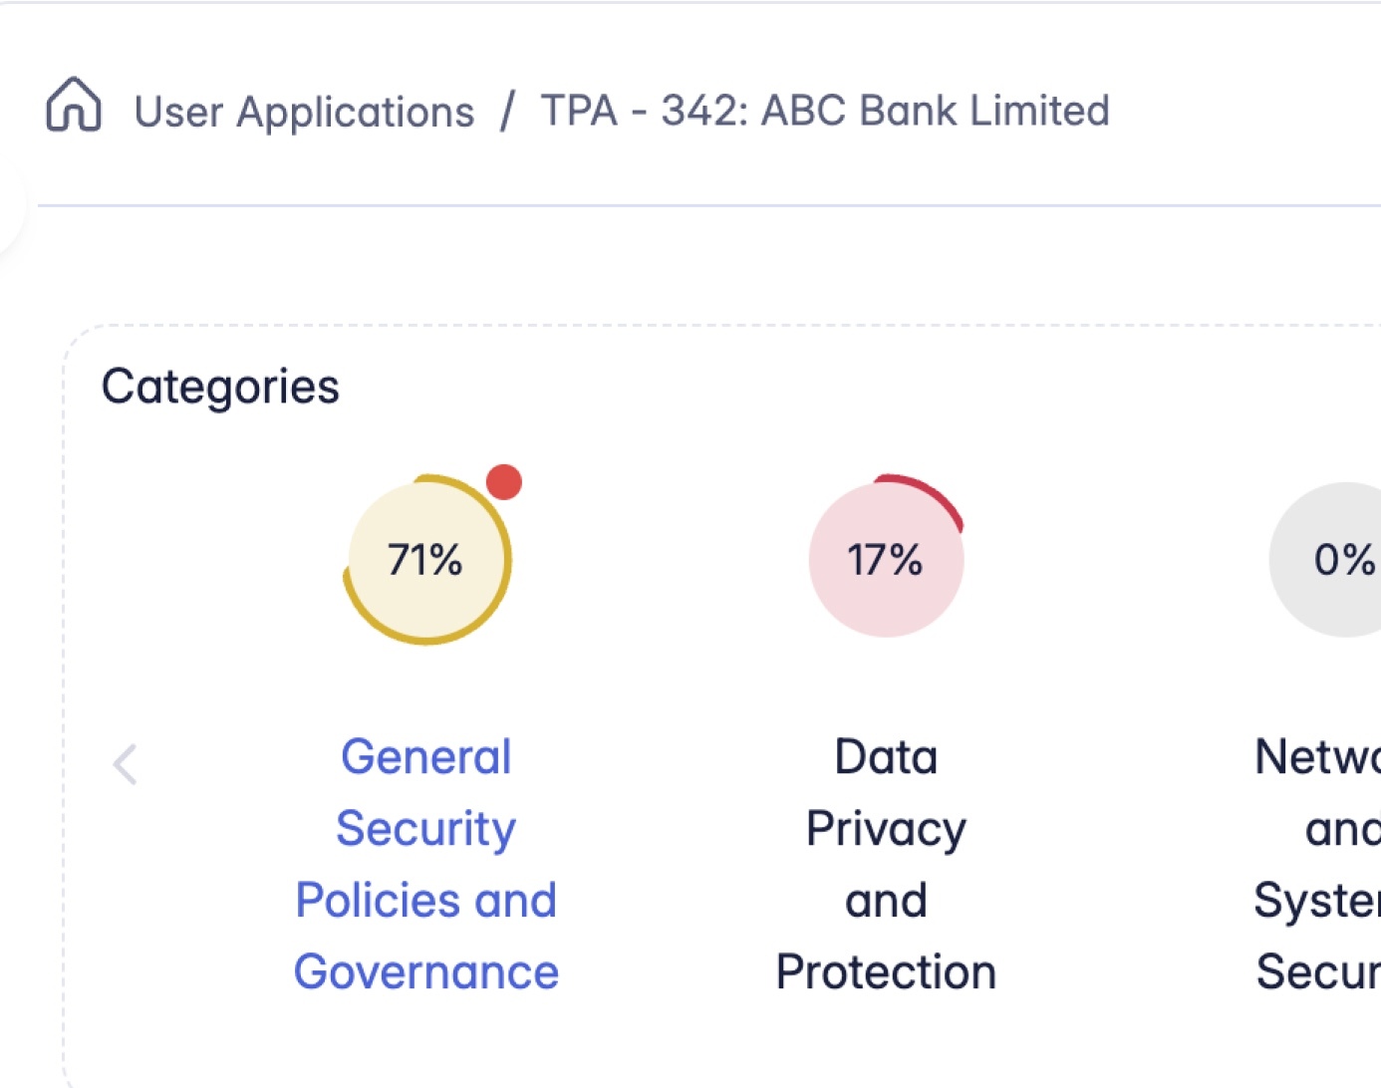Image resolution: width=1381 pixels, height=1088 pixels.
Task: Go to previous categories with the left chevron
Action: point(126,765)
